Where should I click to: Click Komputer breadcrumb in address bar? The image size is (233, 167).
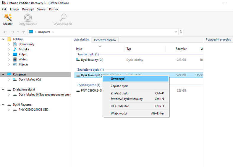(x=44, y=32)
